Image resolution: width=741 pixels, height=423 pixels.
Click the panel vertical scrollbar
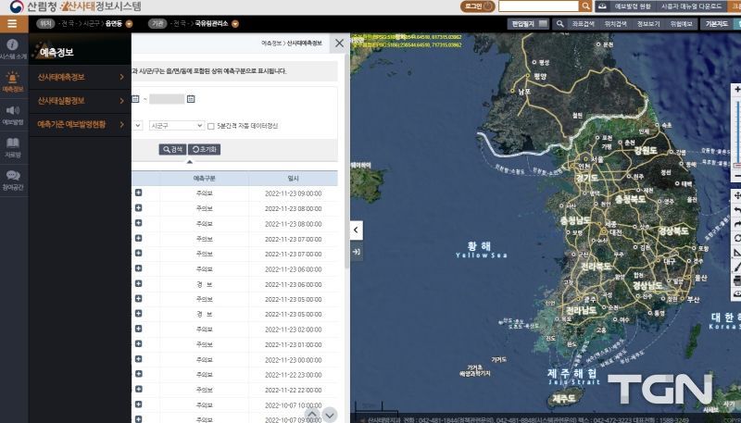(x=347, y=160)
